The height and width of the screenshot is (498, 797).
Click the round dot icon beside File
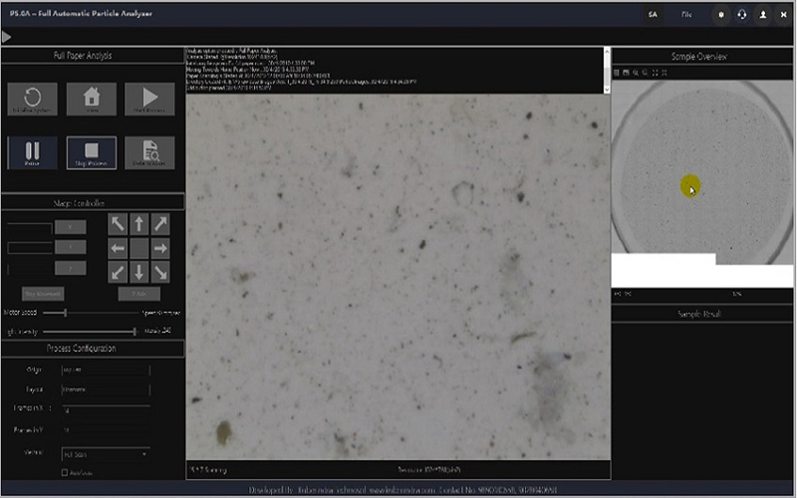[720, 15]
